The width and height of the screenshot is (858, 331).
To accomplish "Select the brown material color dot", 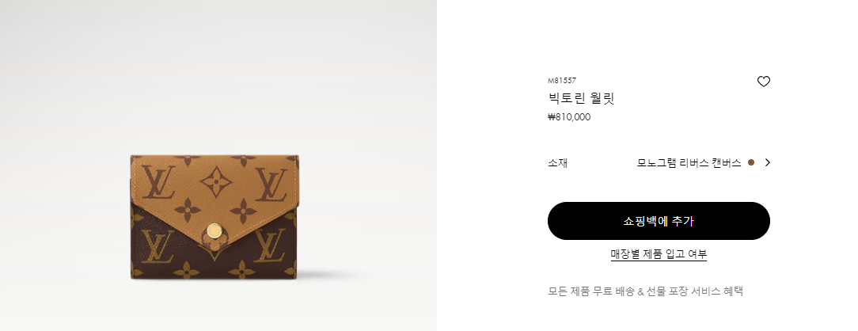I will click(750, 162).
